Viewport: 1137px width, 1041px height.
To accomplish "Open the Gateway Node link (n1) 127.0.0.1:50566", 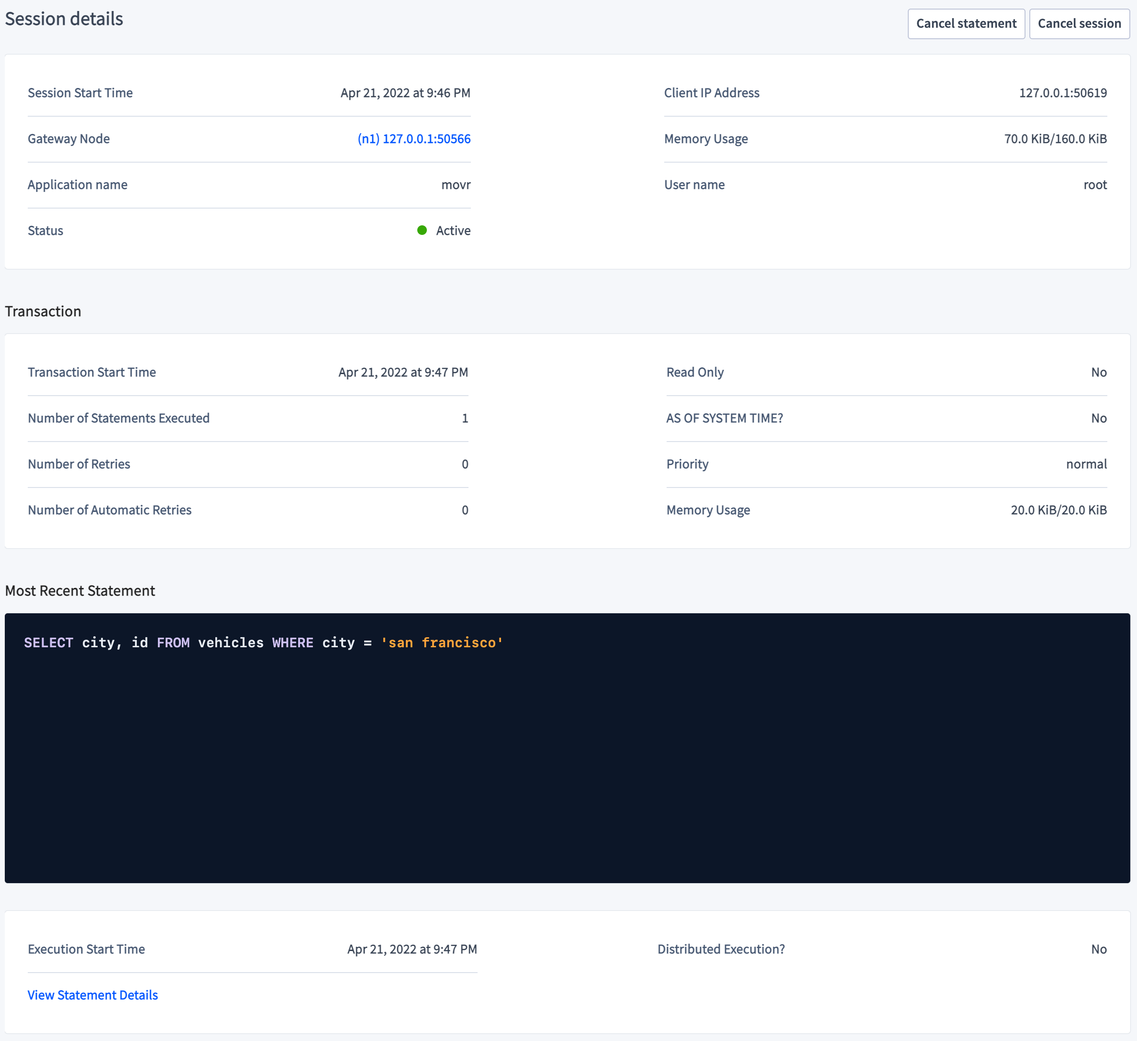I will click(x=413, y=138).
